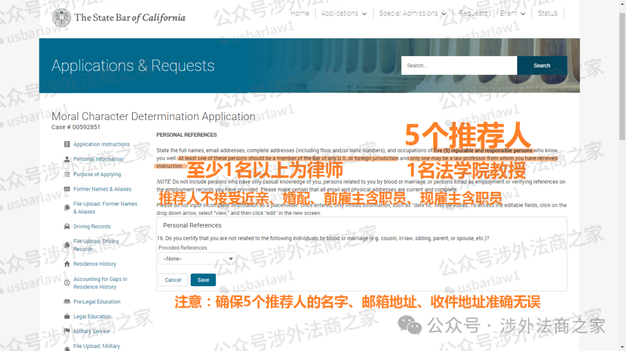Click the Search button
The image size is (626, 351).
pyautogui.click(x=542, y=65)
